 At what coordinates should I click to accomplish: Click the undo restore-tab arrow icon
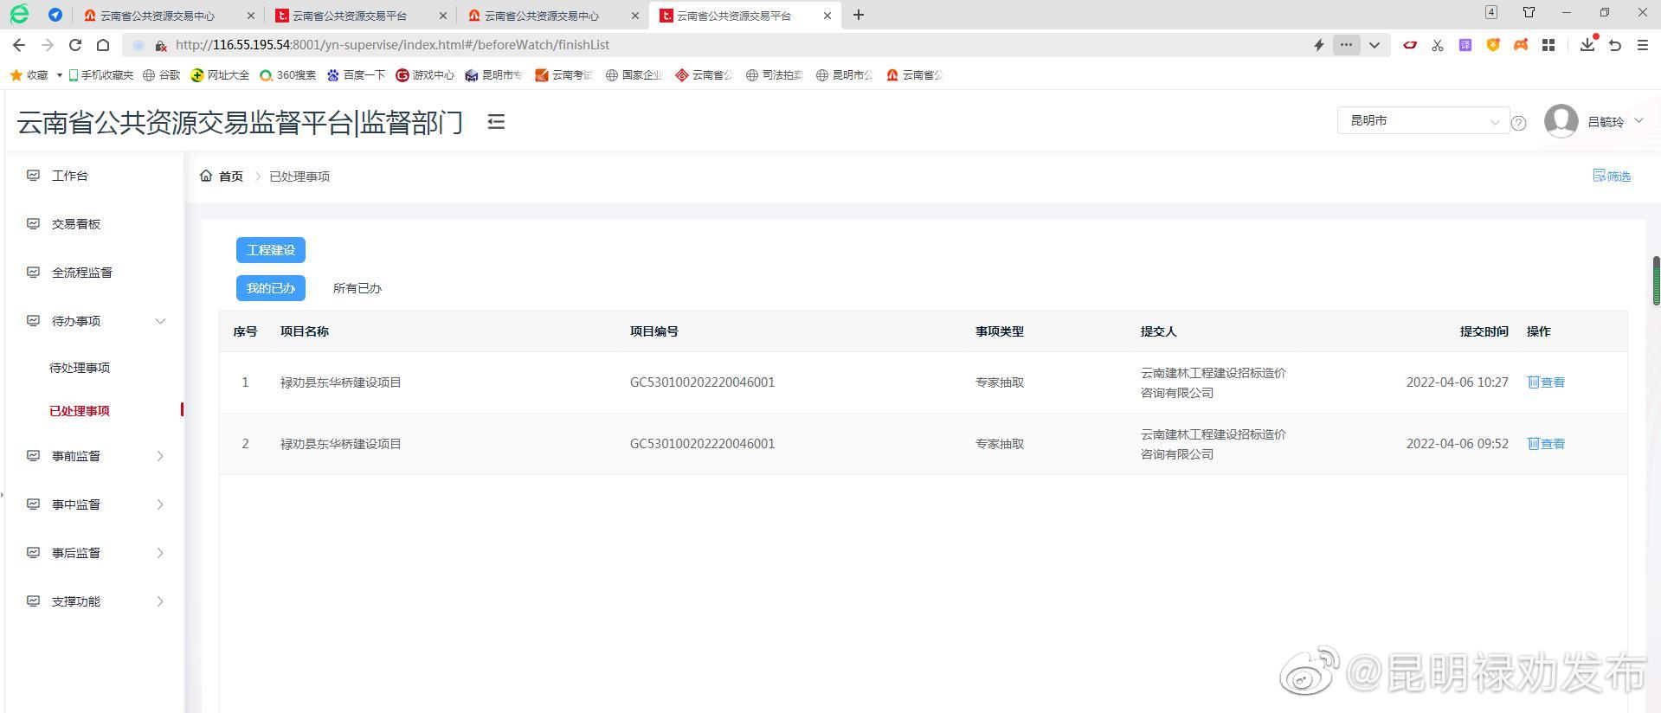click(1615, 45)
